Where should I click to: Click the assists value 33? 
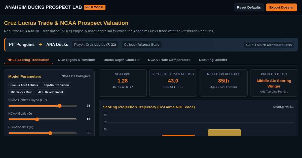pyautogui.click(x=88, y=133)
